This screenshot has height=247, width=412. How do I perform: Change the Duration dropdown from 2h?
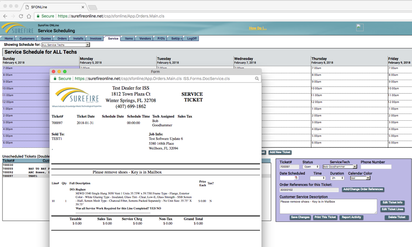pos(337,178)
